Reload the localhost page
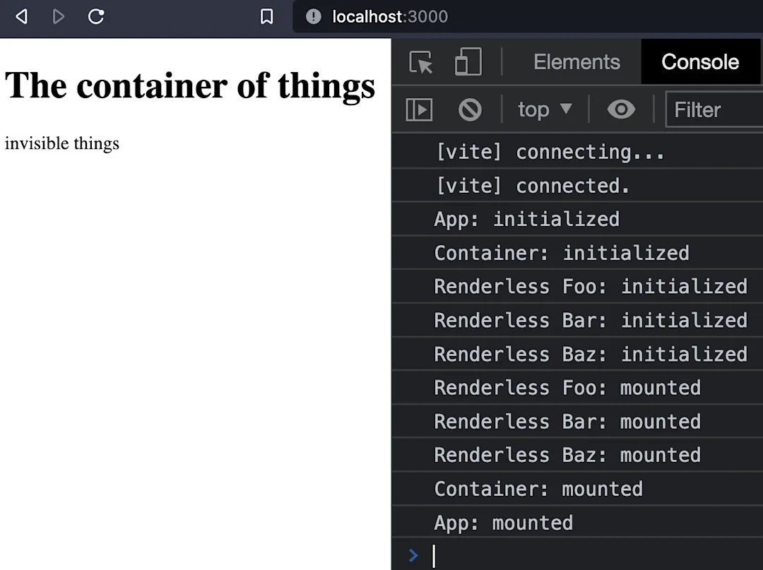The height and width of the screenshot is (570, 763). click(96, 16)
